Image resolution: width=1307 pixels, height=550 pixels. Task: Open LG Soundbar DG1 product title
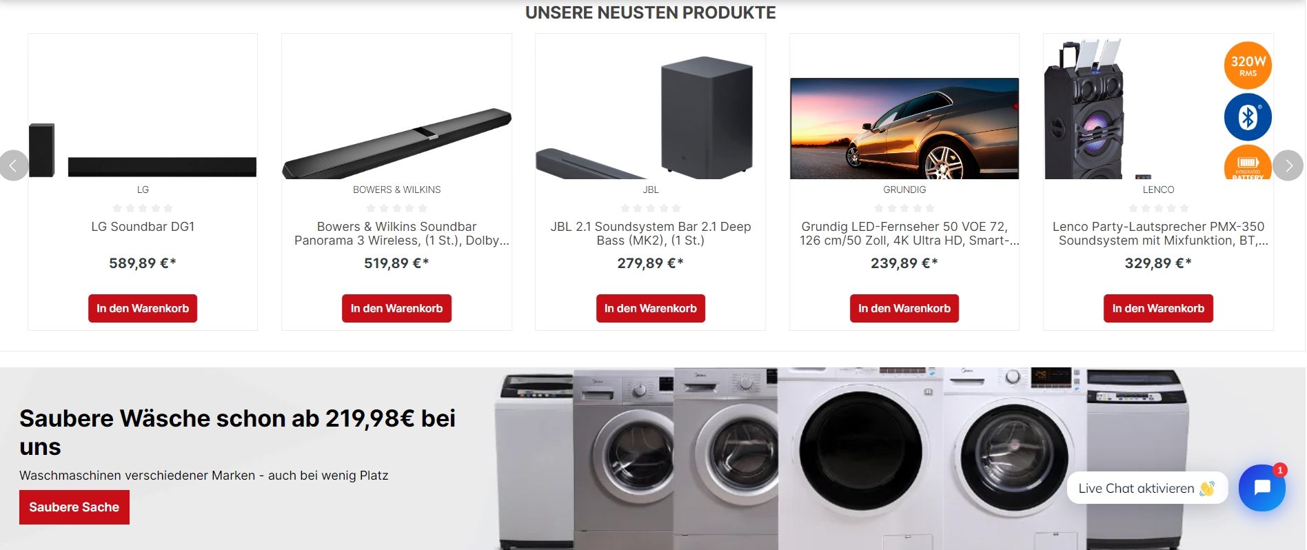tap(143, 227)
